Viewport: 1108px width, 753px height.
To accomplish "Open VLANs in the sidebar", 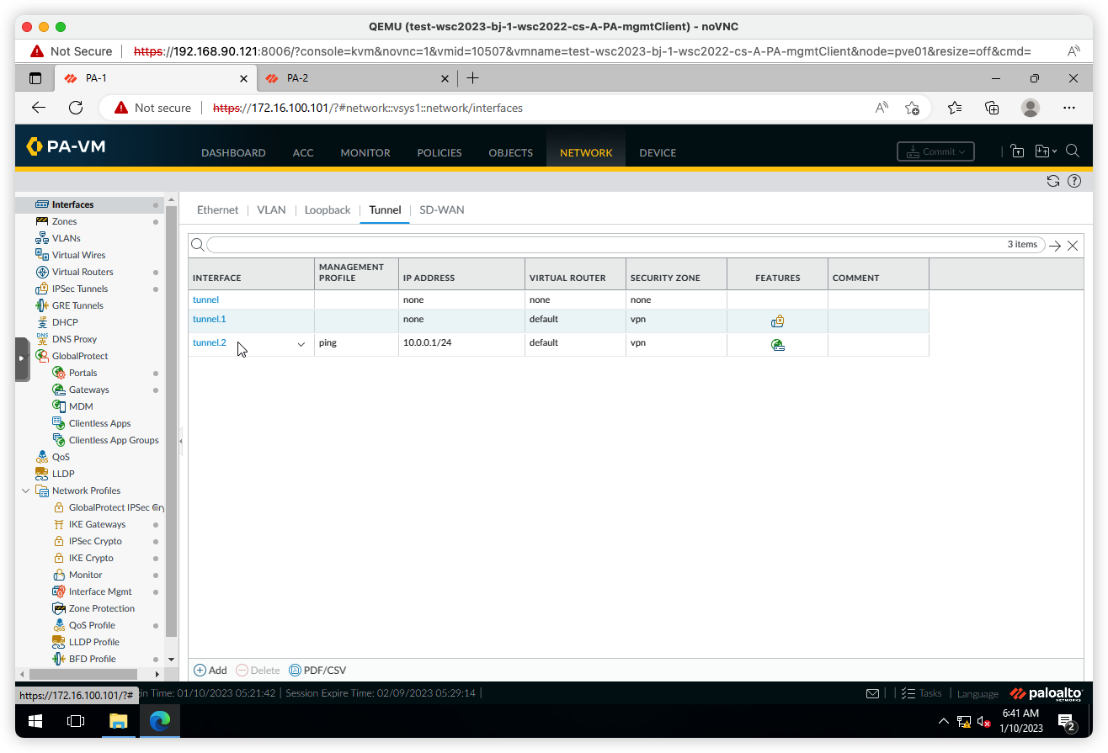I will (x=66, y=238).
